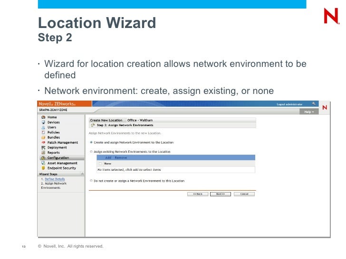Click the Configuration gear icon
The height and width of the screenshot is (259, 346).
[43, 157]
